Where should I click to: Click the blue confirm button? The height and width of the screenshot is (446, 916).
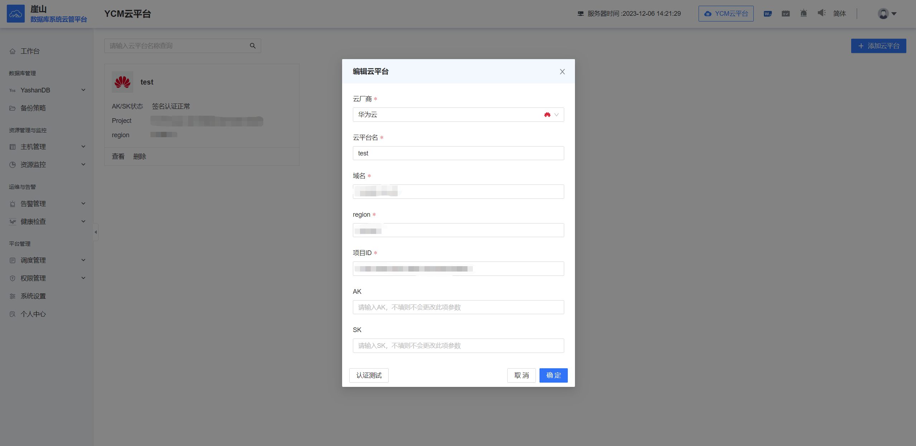[553, 375]
